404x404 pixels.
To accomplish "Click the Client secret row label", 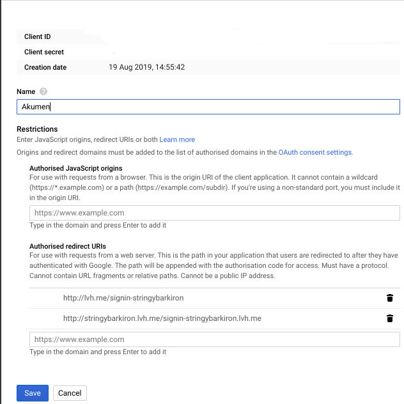I will click(x=44, y=52).
